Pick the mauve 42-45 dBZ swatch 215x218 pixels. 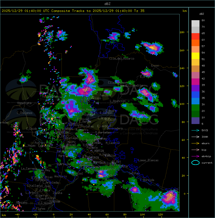tap(195, 75)
